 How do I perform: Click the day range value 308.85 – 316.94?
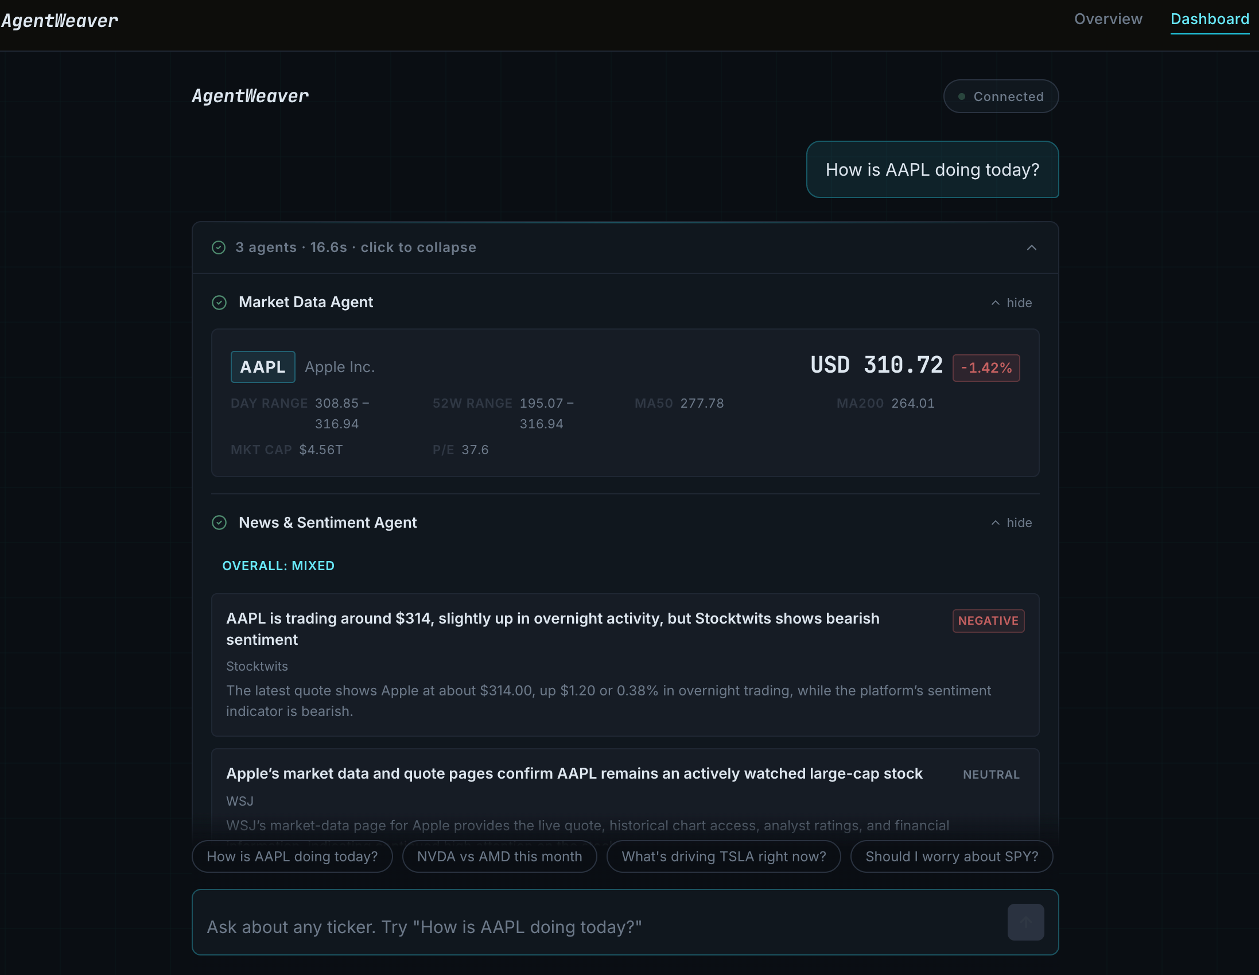(x=342, y=413)
